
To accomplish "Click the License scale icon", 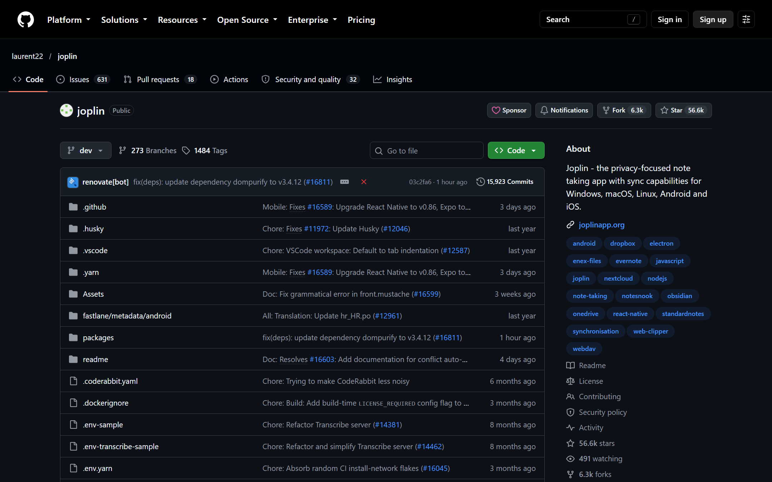I will 570,381.
